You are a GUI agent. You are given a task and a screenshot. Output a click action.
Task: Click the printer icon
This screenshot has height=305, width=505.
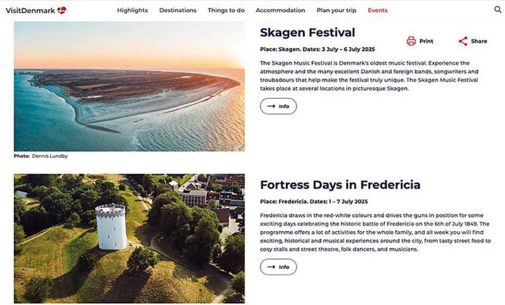tap(411, 41)
